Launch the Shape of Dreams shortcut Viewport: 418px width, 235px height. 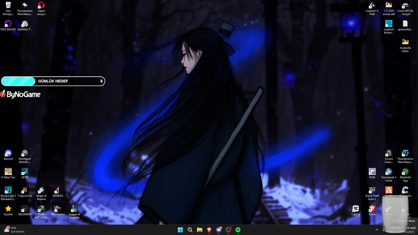(x=41, y=194)
